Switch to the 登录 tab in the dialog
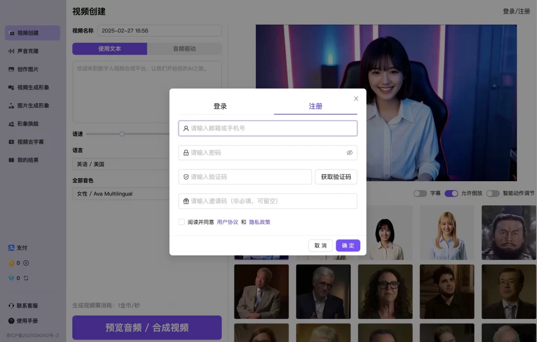 pyautogui.click(x=220, y=106)
